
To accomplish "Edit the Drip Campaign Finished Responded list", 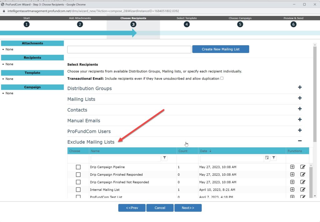I will [302, 175].
